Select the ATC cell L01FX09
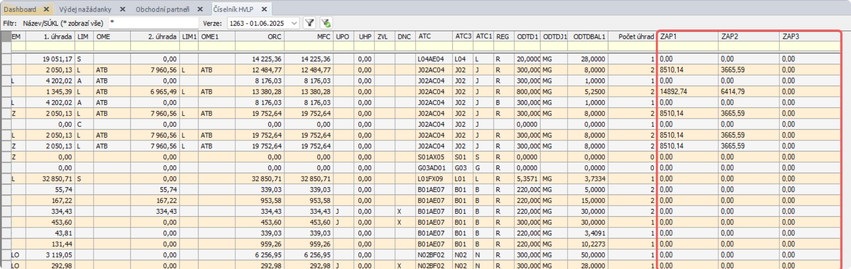Viewport: 851px width, 269px height. 434,179
